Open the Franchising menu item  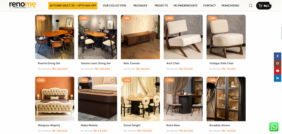pos(230,5)
